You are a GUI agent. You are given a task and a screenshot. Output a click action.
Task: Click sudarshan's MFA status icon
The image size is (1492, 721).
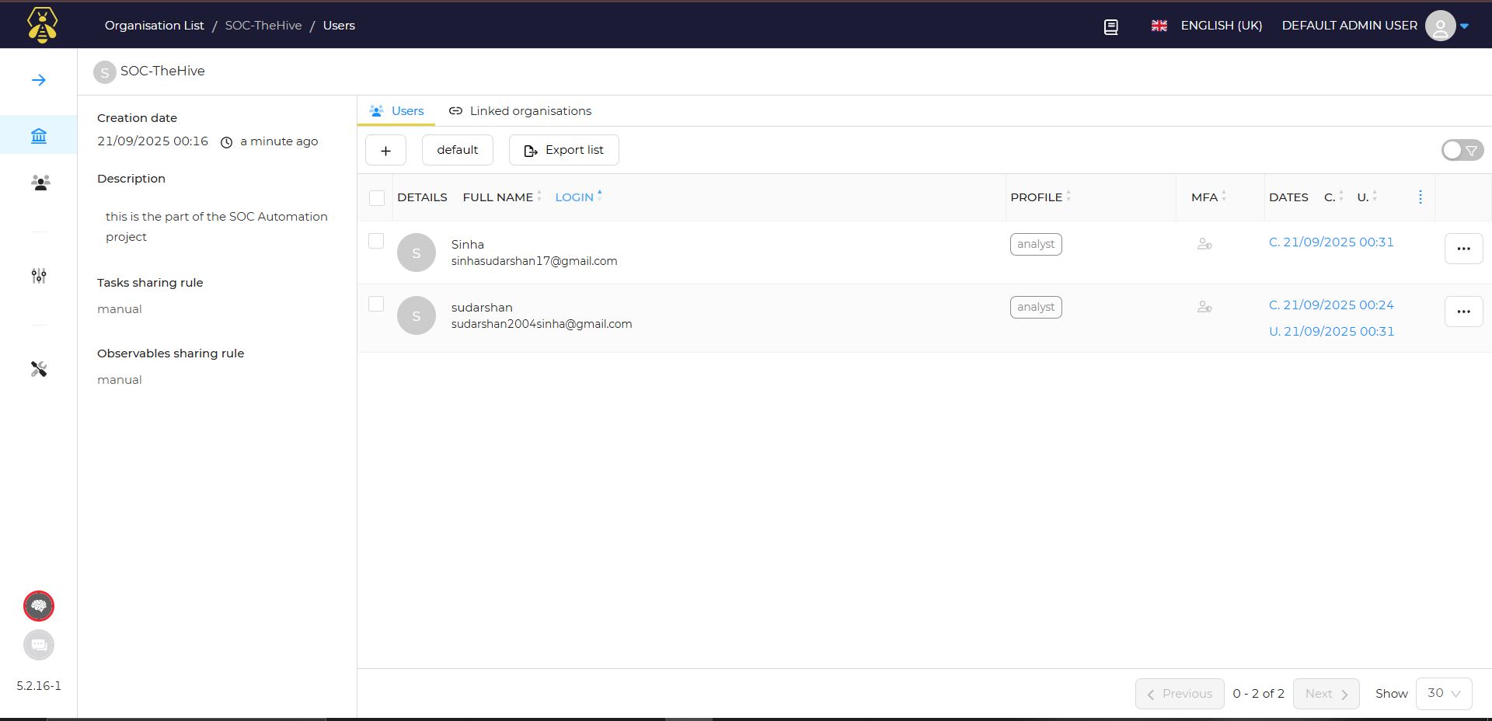(x=1204, y=307)
